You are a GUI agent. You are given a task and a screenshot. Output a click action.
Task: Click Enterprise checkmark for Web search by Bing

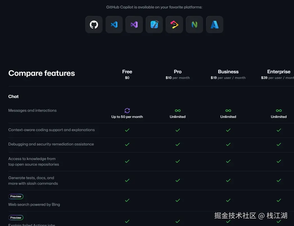point(279,200)
